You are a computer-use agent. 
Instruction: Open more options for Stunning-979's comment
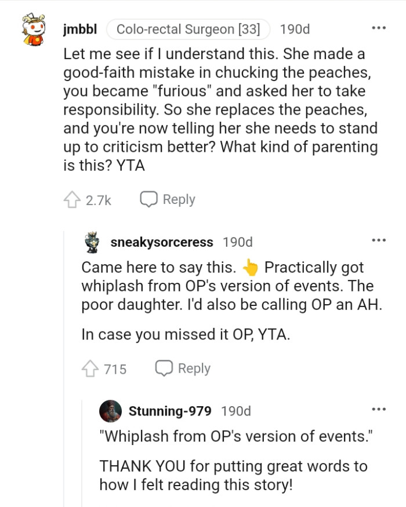(379, 409)
